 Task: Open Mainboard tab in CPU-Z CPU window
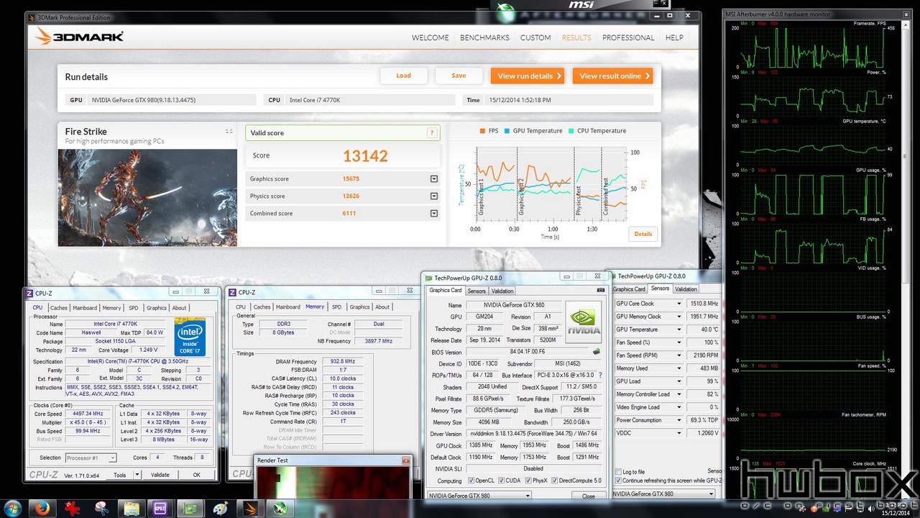[85, 308]
